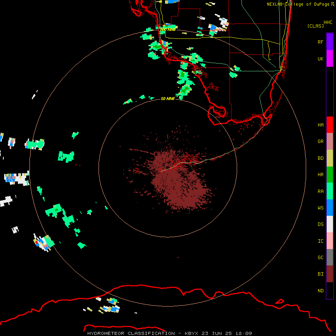This screenshot has width=336, height=336.
Task: Click the RA light green legend swatch
Action: pos(330,191)
